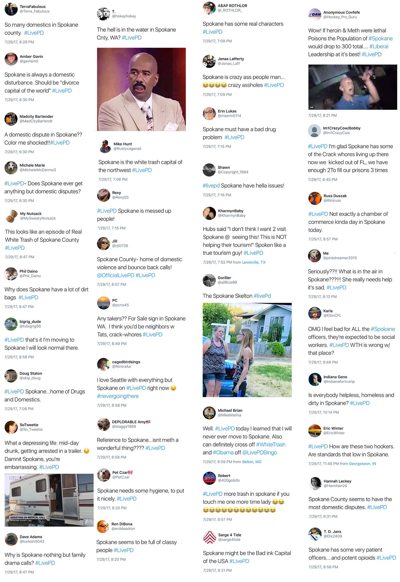Click the #nevergoingthere hashtag

(x=118, y=396)
